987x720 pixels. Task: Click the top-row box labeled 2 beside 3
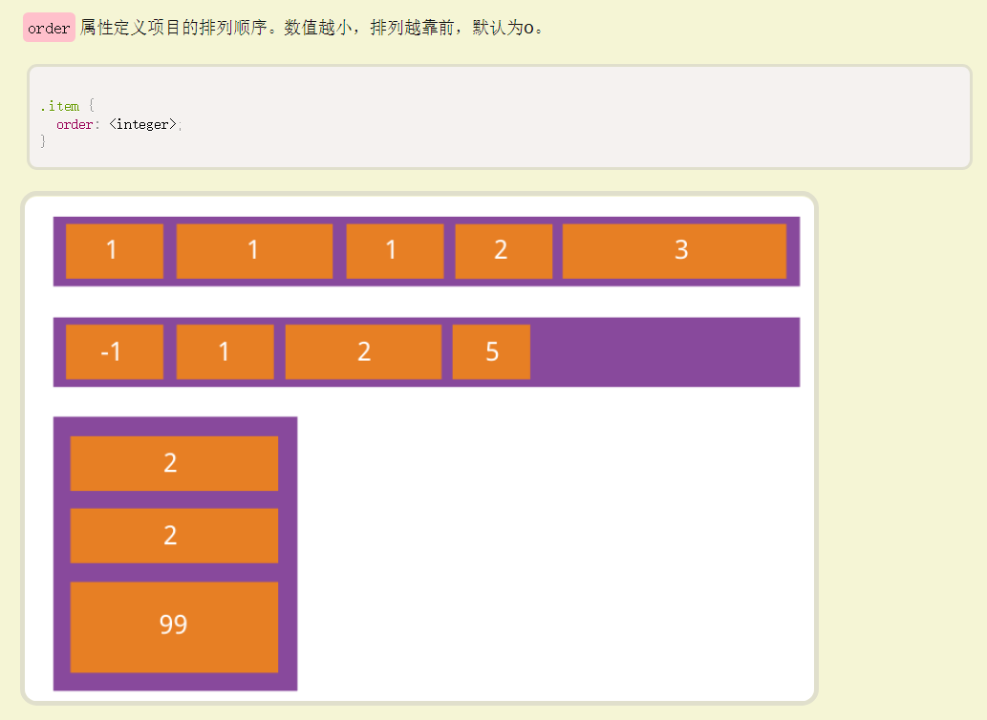click(504, 251)
